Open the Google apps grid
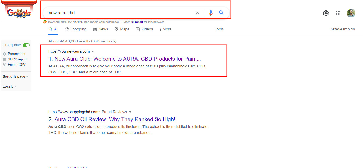The width and height of the screenshot is (363, 168). point(338,13)
